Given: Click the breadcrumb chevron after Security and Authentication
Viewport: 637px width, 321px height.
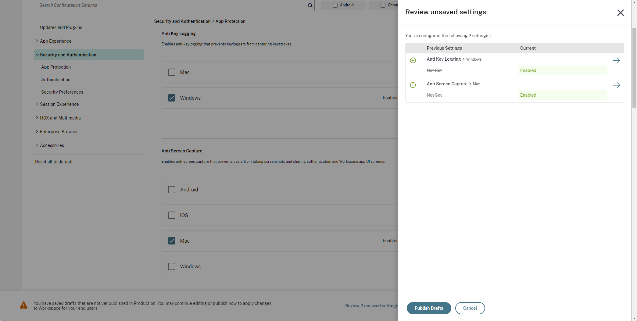Looking at the screenshot, I should click(213, 21).
